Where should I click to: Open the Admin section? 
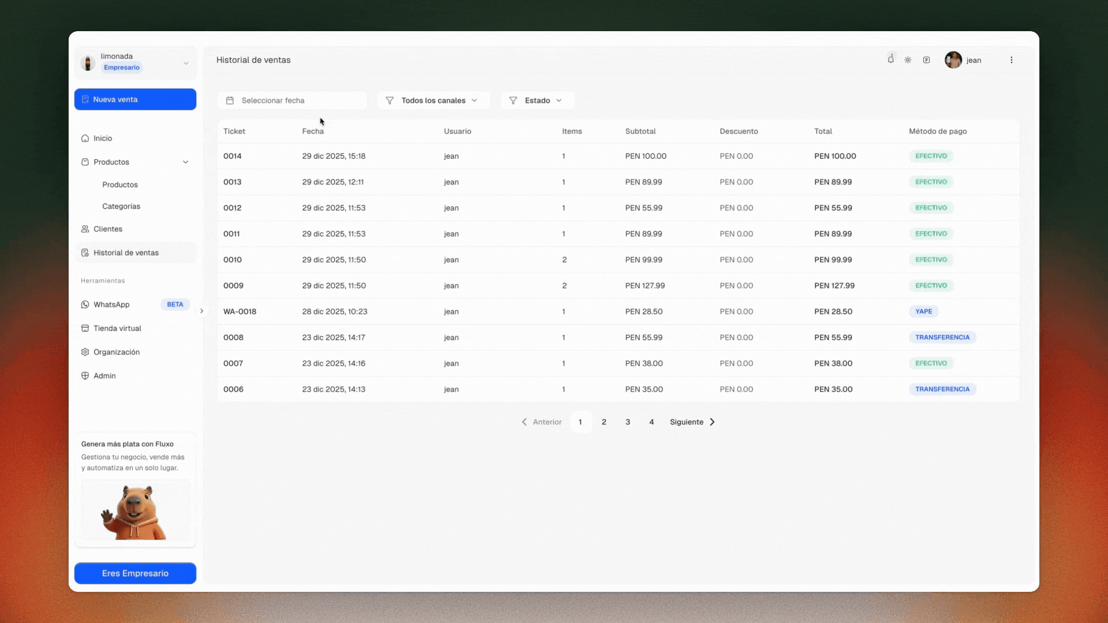coord(104,376)
